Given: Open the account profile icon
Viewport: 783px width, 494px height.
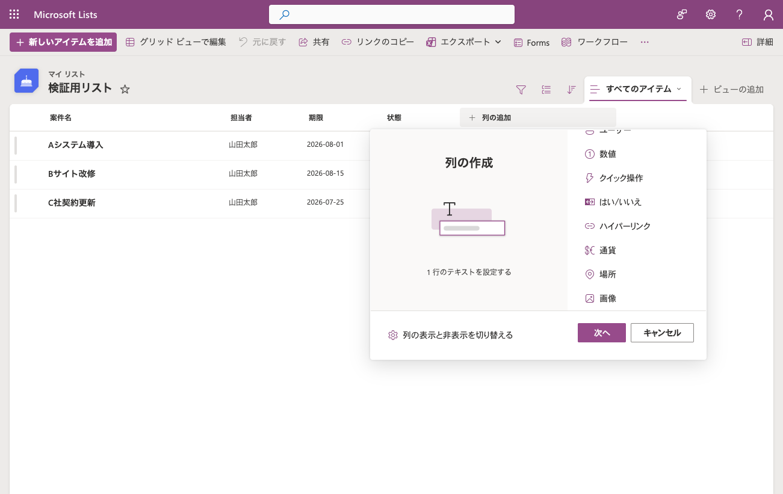Looking at the screenshot, I should pos(769,14).
